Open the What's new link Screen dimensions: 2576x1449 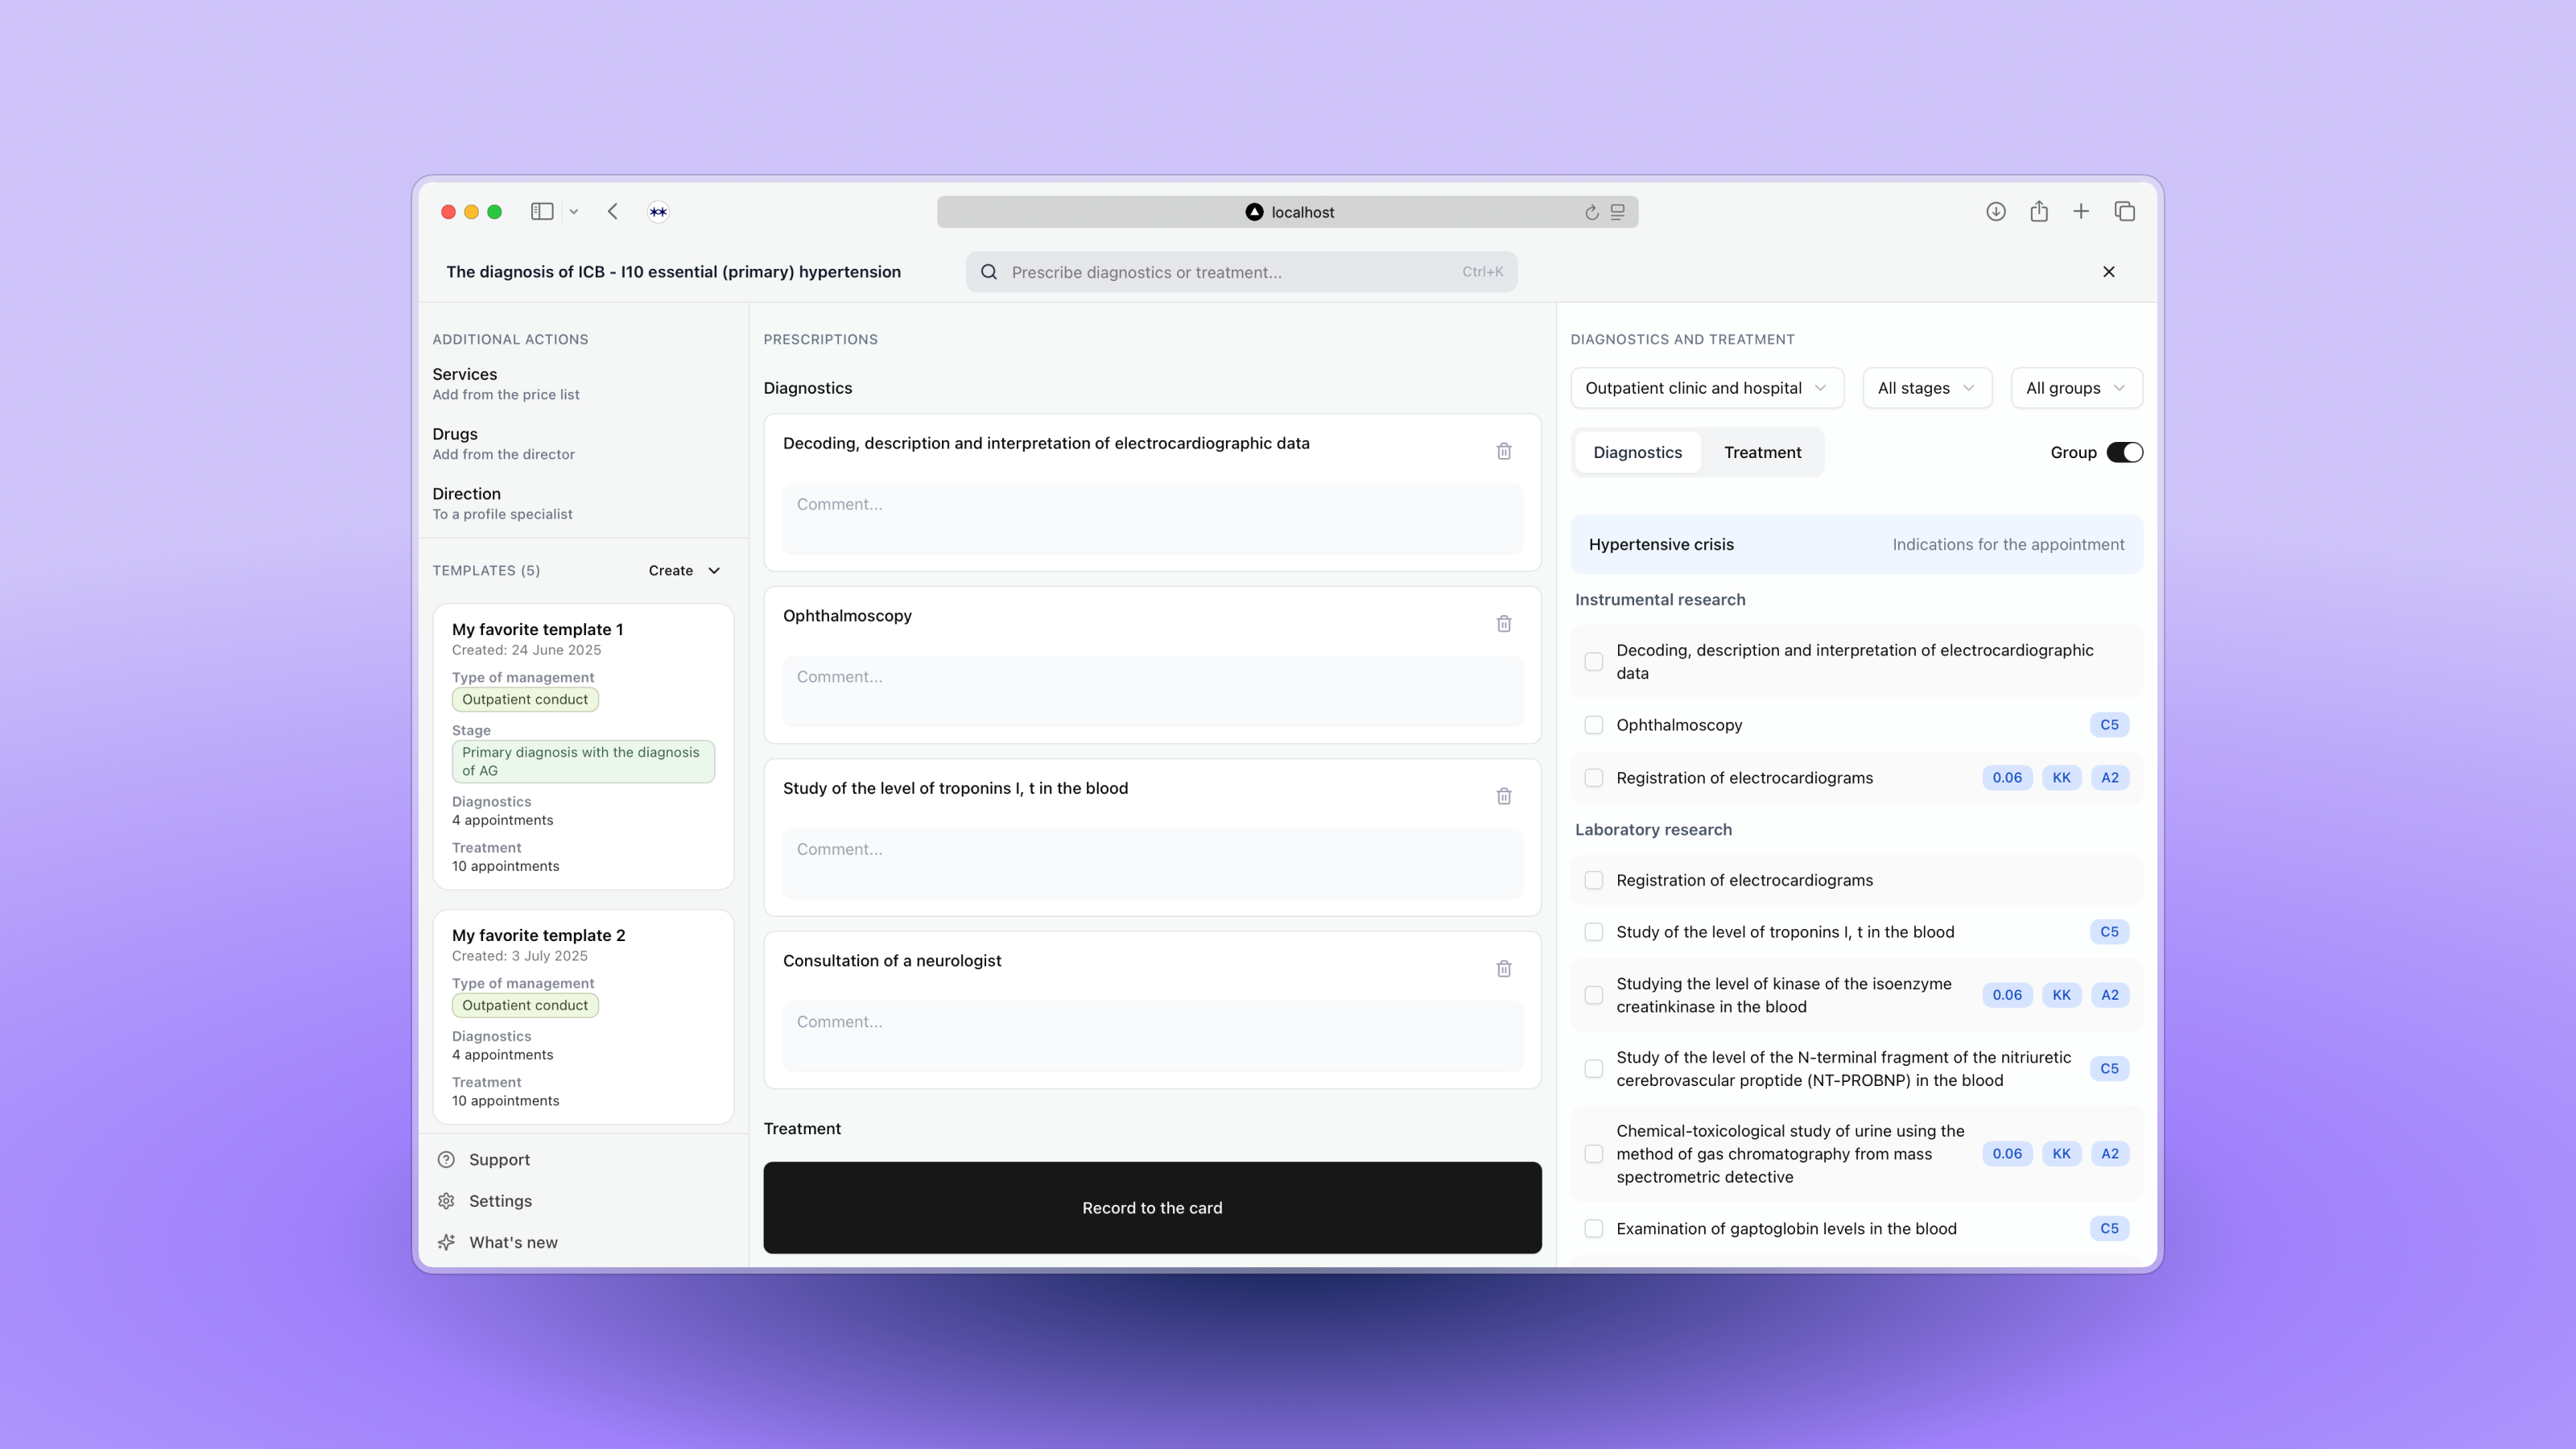click(x=513, y=1242)
